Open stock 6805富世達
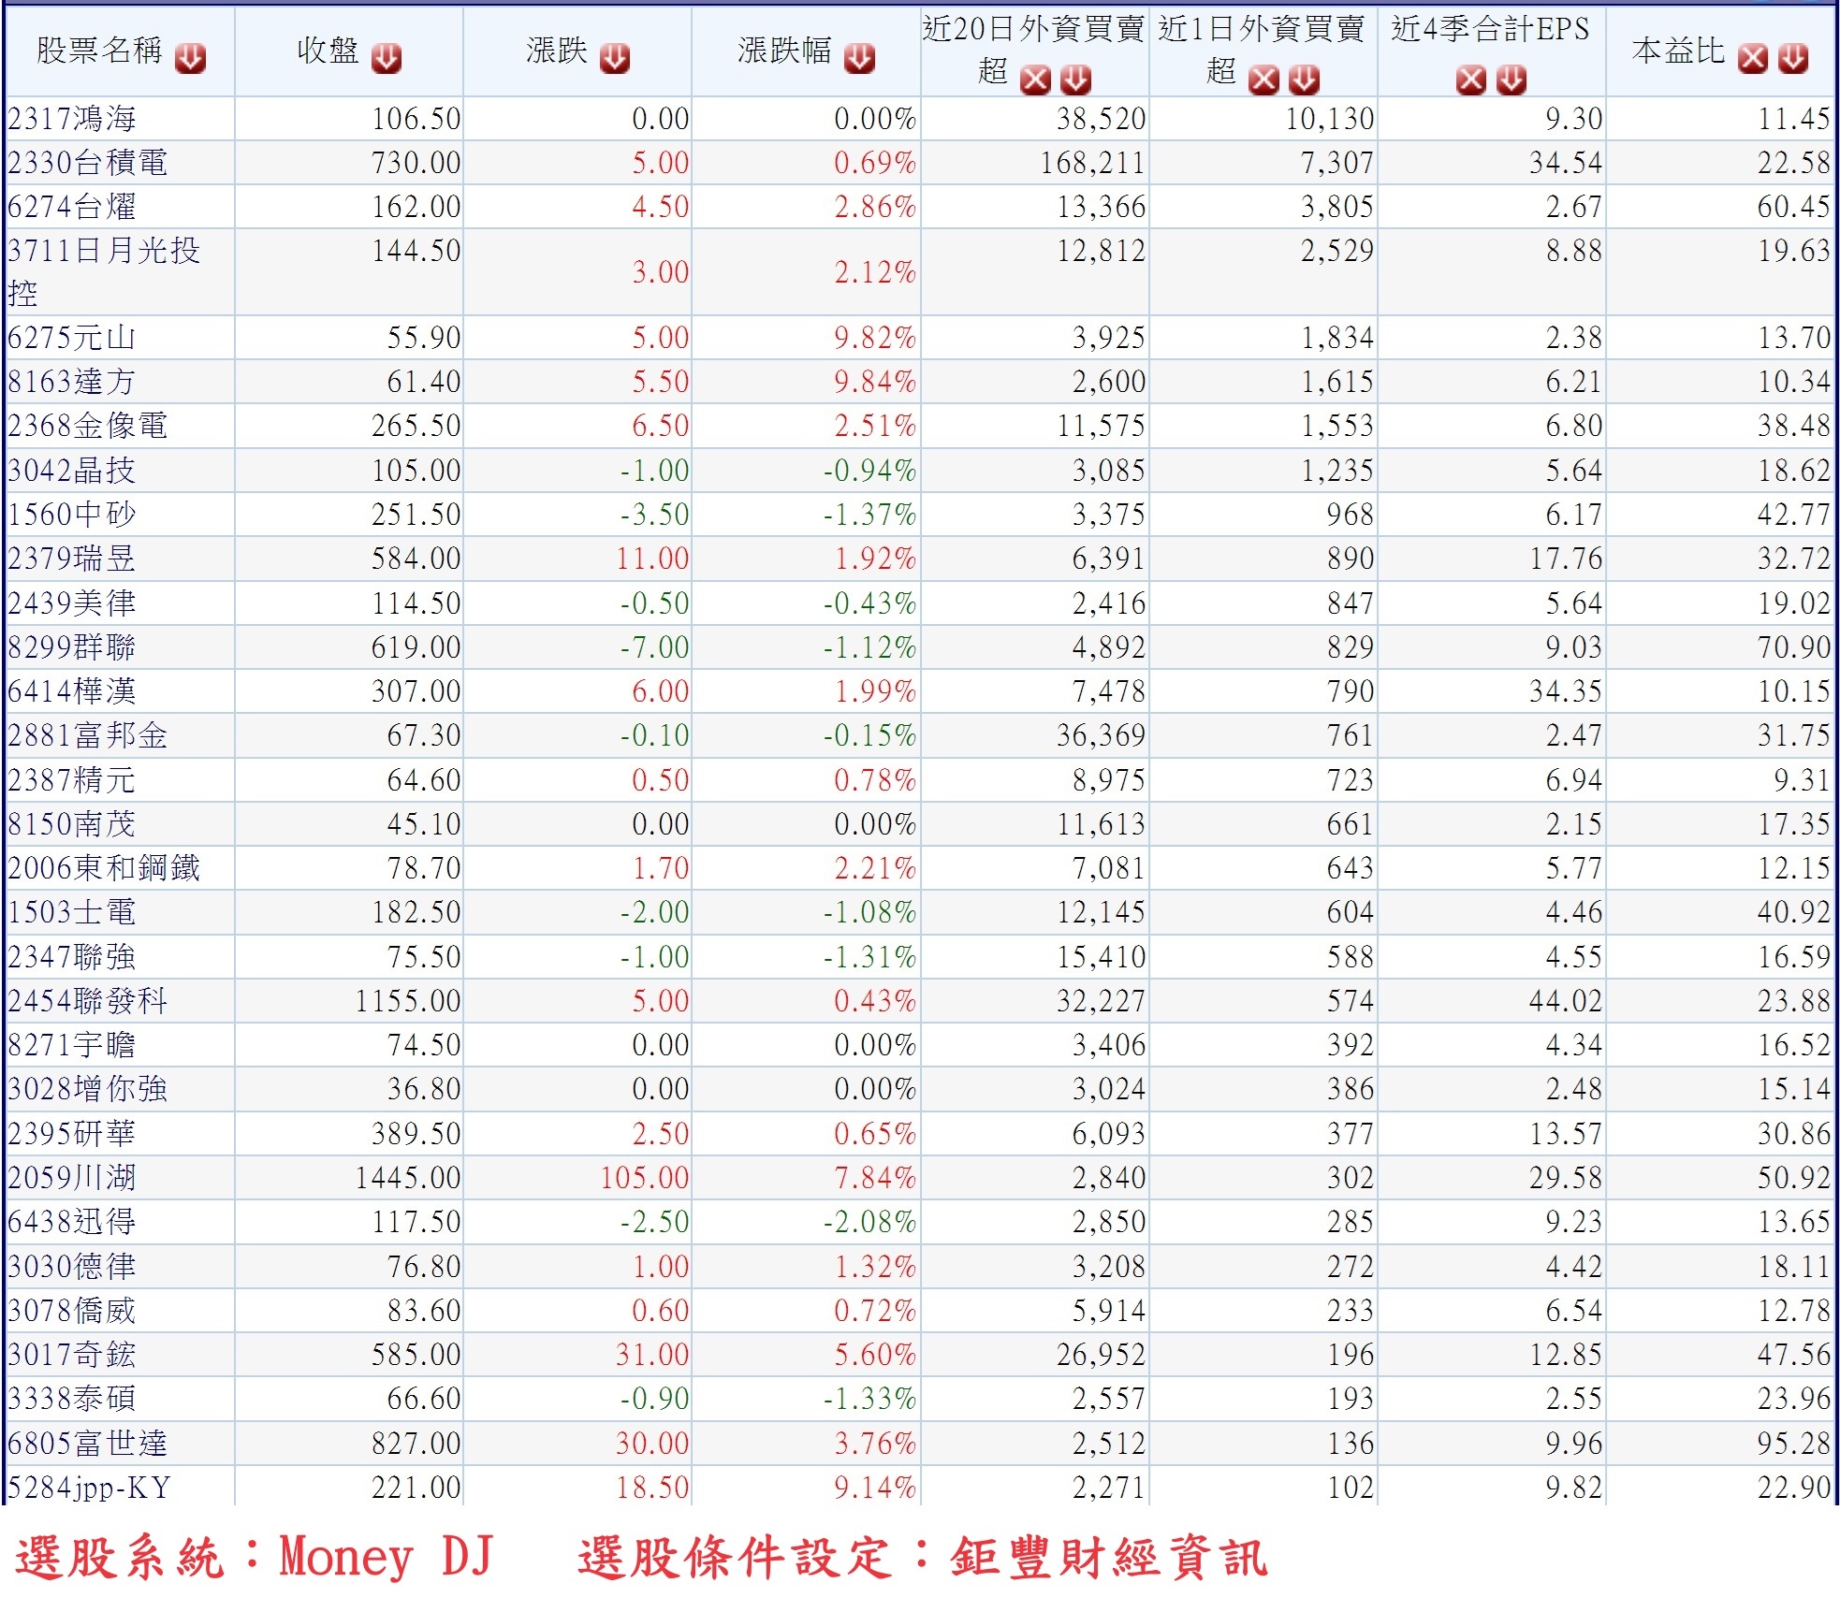Viewport: 1840px width, 1612px height. coord(88,1444)
